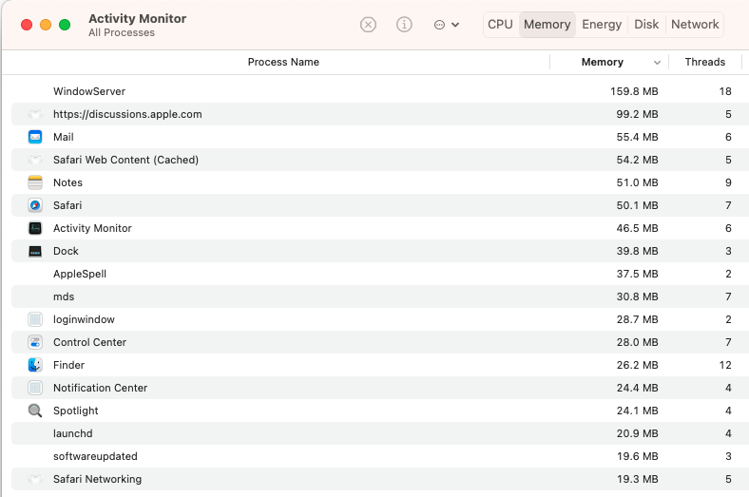
Task: Click WindowServer's thread count 18
Action: [x=725, y=91]
